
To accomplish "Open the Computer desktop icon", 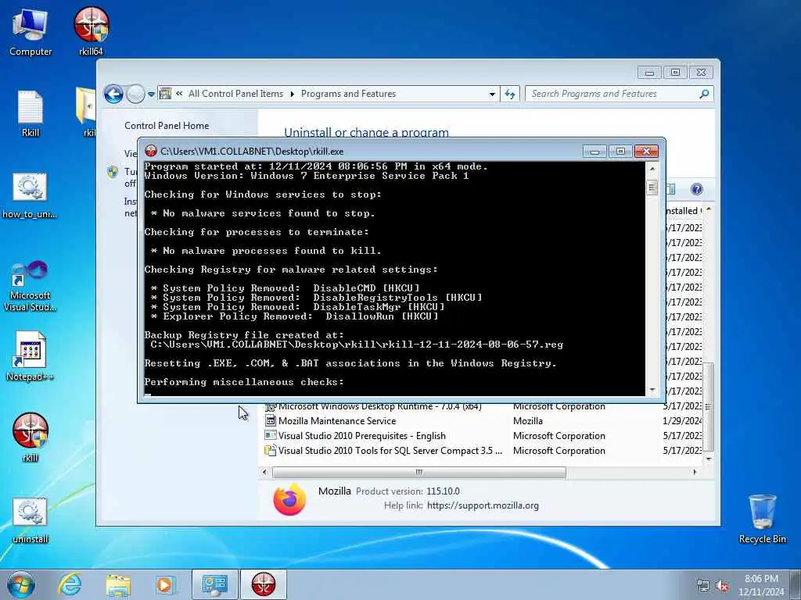I will (x=31, y=31).
